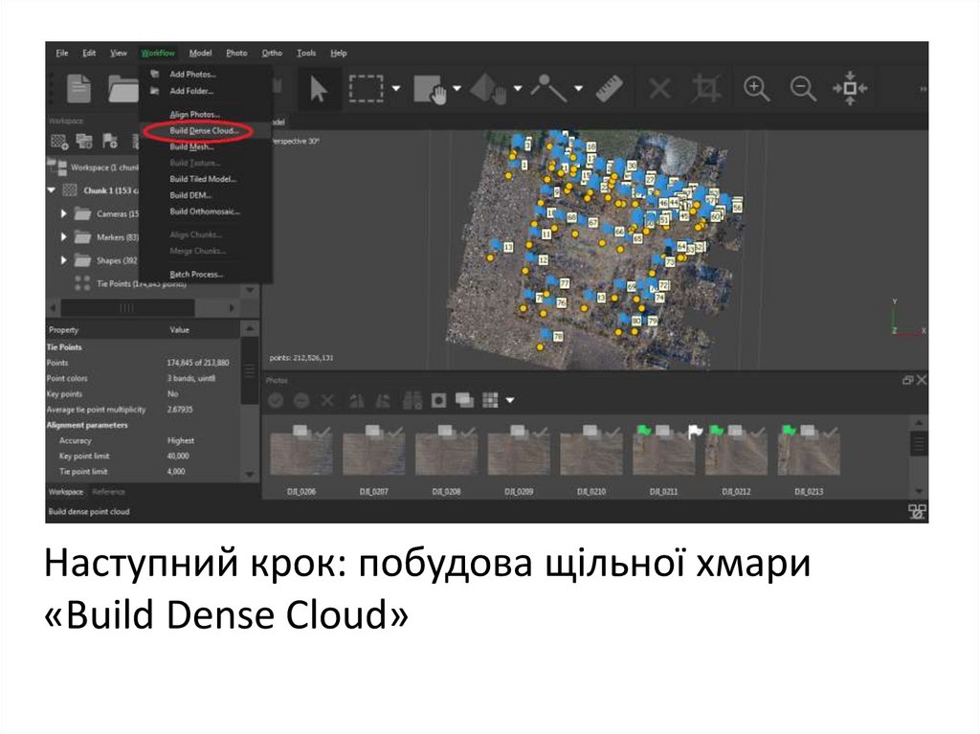Collapse the Chunk 1 tree node
This screenshot has width=980, height=734.
tap(52, 190)
